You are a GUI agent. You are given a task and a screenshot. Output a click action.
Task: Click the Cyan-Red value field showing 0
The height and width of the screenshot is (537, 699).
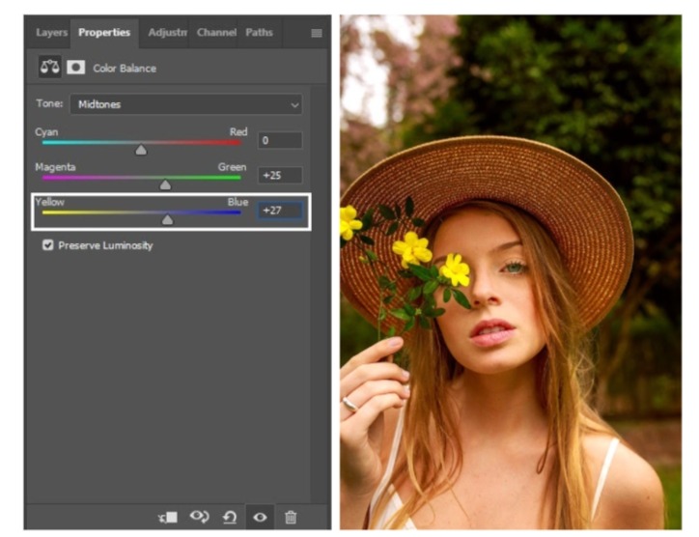click(x=279, y=141)
